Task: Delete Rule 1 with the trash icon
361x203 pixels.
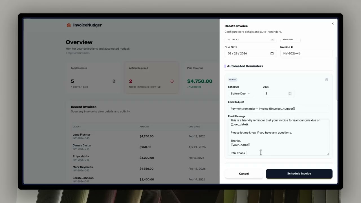Action: [327, 80]
